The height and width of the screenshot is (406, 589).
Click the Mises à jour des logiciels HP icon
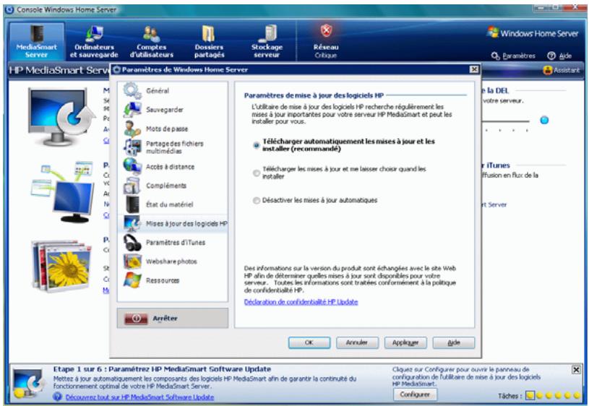click(x=132, y=223)
